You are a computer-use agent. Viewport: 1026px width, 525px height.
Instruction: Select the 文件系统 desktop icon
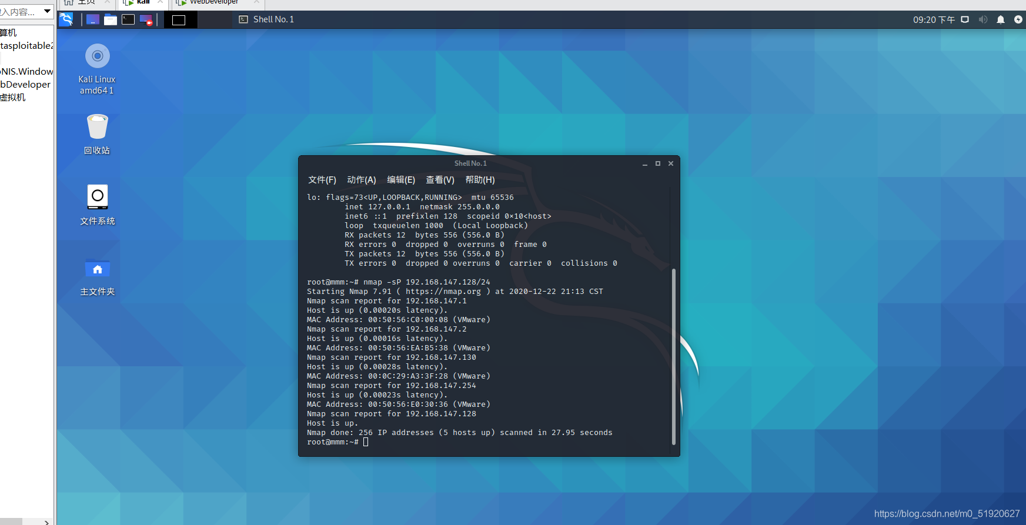click(98, 205)
